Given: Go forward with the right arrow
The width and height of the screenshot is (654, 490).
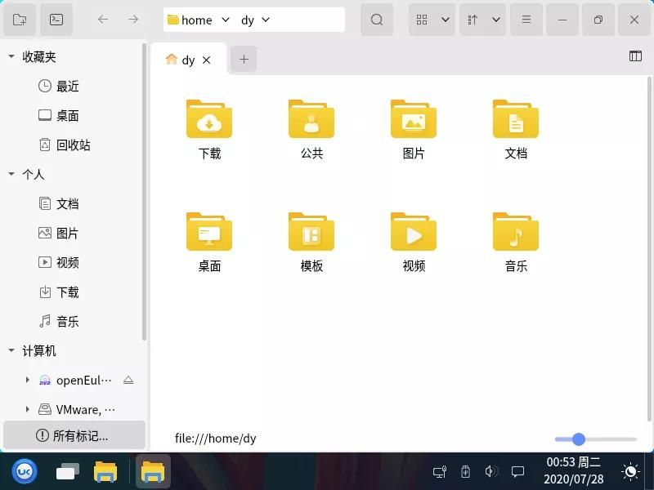Looking at the screenshot, I should tap(133, 19).
